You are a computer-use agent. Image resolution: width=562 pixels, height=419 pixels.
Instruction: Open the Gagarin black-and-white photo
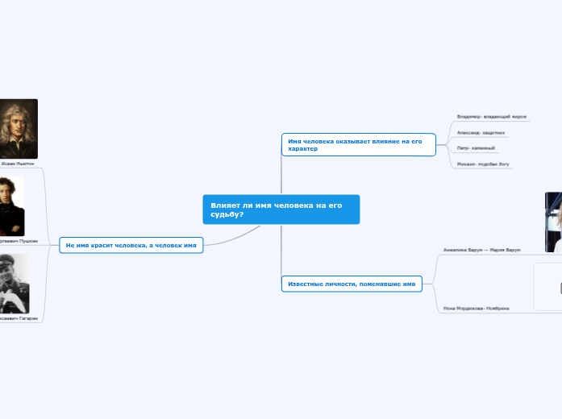click(14, 284)
